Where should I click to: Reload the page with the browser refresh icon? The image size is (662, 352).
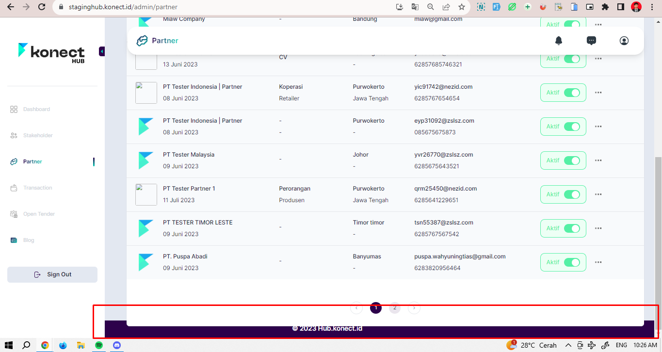point(42,7)
